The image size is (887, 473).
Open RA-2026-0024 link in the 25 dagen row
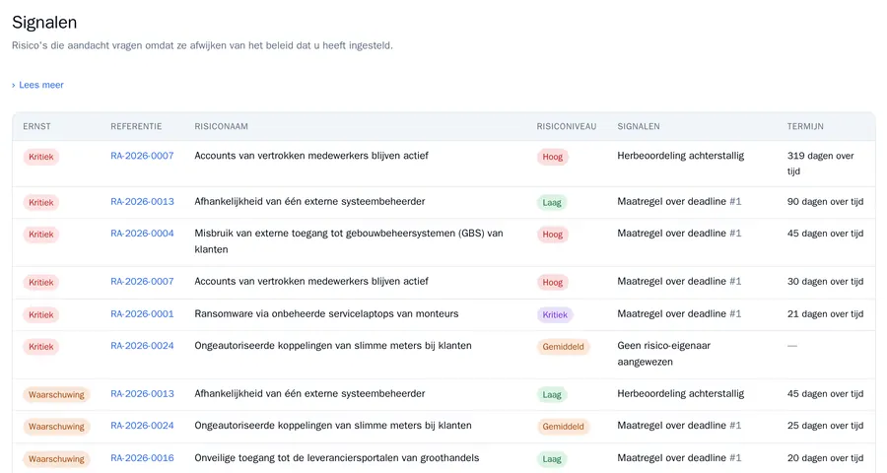[x=142, y=426]
